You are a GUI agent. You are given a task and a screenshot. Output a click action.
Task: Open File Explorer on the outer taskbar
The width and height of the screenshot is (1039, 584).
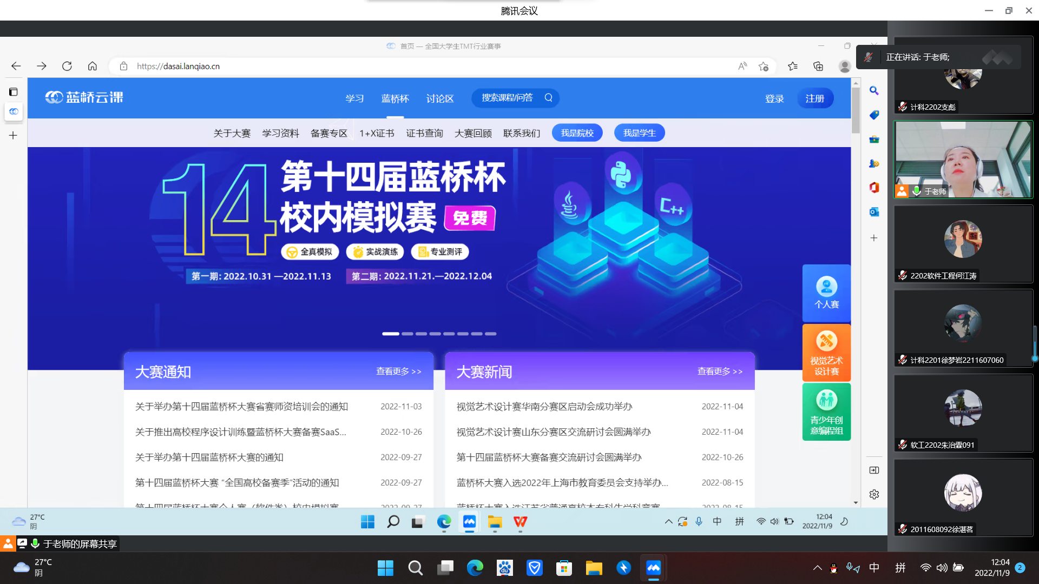(x=594, y=568)
